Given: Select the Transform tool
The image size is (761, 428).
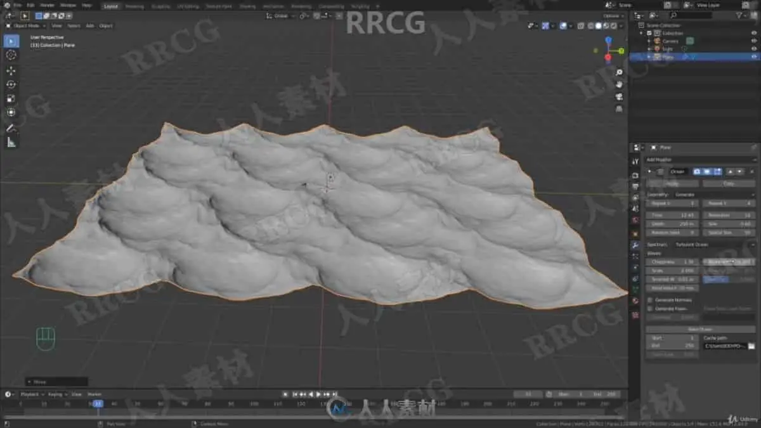Looking at the screenshot, I should click(11, 112).
